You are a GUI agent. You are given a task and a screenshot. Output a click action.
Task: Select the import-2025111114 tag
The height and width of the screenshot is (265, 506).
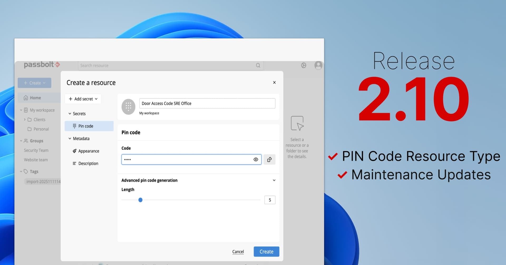pos(43,182)
